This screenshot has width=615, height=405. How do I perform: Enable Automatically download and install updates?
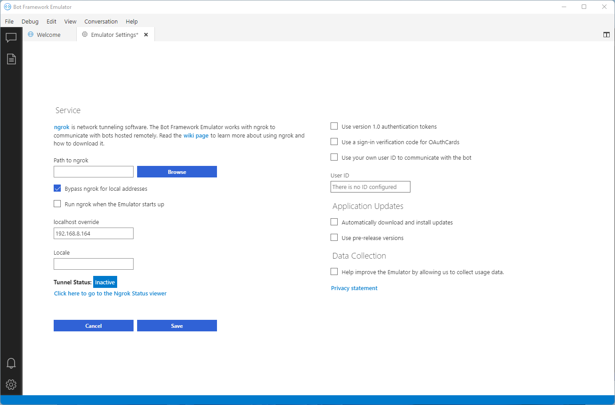tap(334, 222)
